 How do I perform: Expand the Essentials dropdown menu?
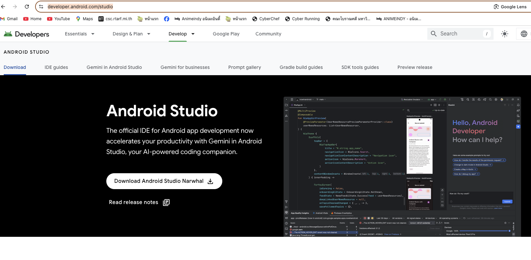[x=80, y=34]
